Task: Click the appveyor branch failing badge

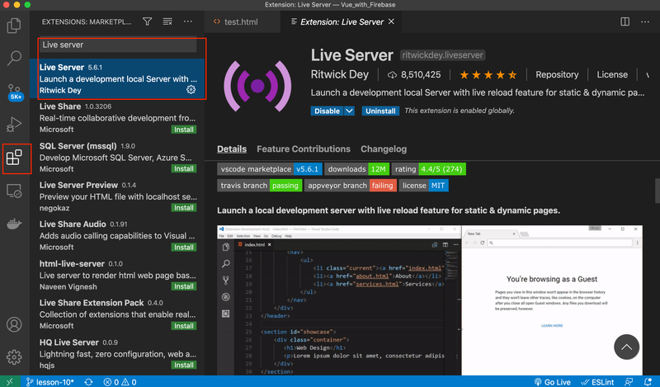Action: (x=351, y=186)
